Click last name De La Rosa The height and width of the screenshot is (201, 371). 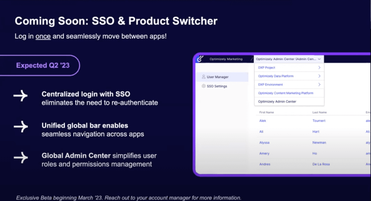(x=321, y=164)
